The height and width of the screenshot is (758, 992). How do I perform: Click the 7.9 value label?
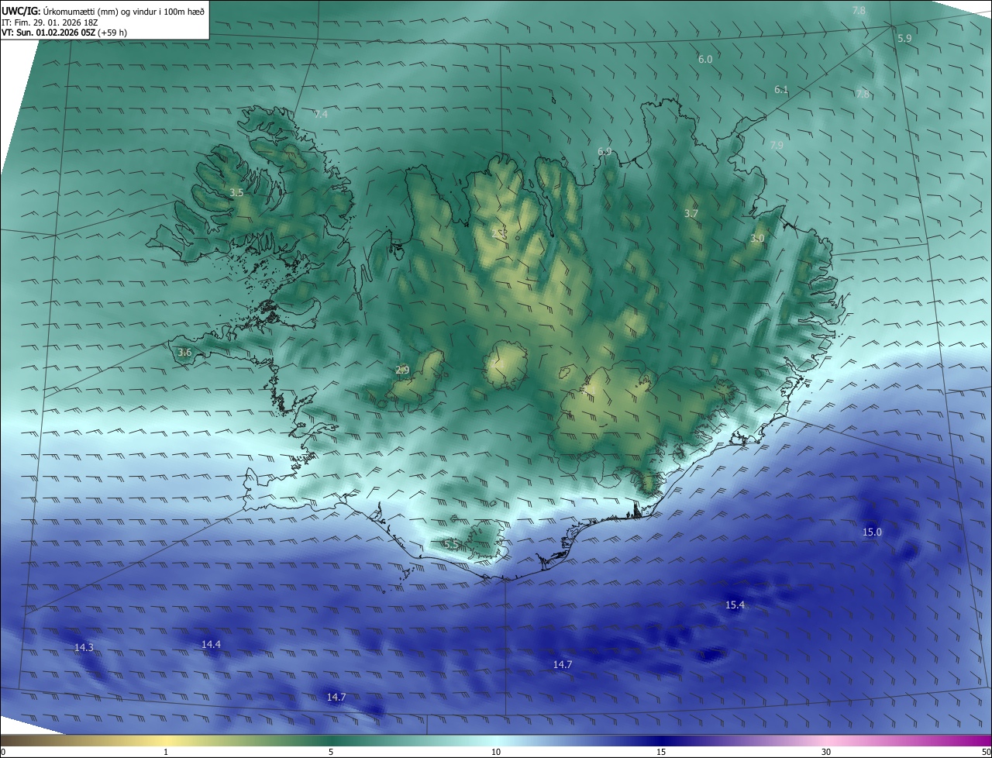[777, 145]
